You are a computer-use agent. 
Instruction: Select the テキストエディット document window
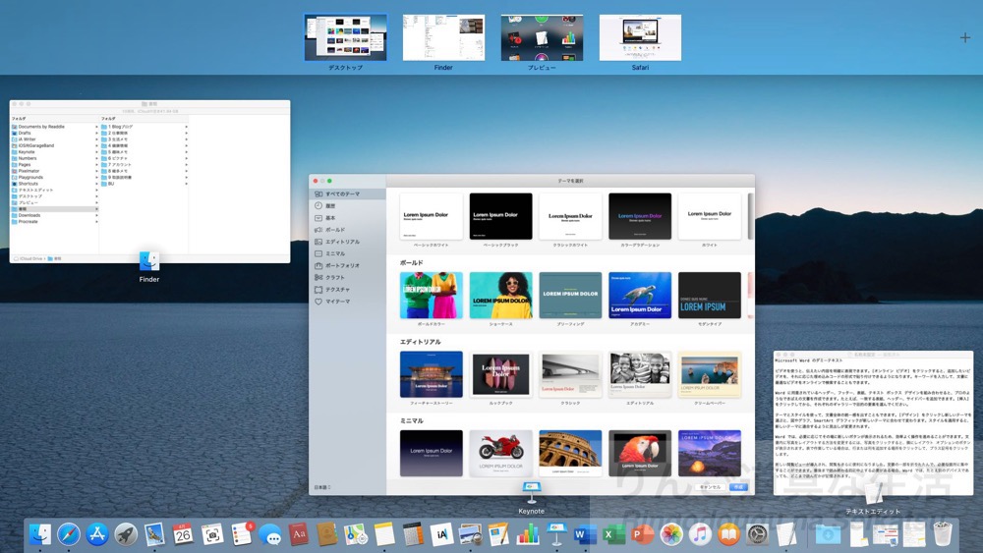(x=873, y=422)
